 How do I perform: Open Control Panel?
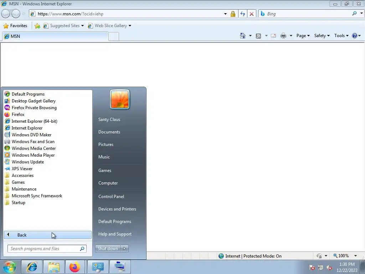tap(111, 197)
